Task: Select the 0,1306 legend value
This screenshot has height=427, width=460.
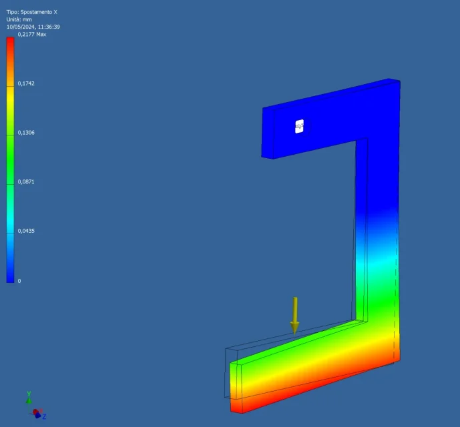Action: point(26,133)
